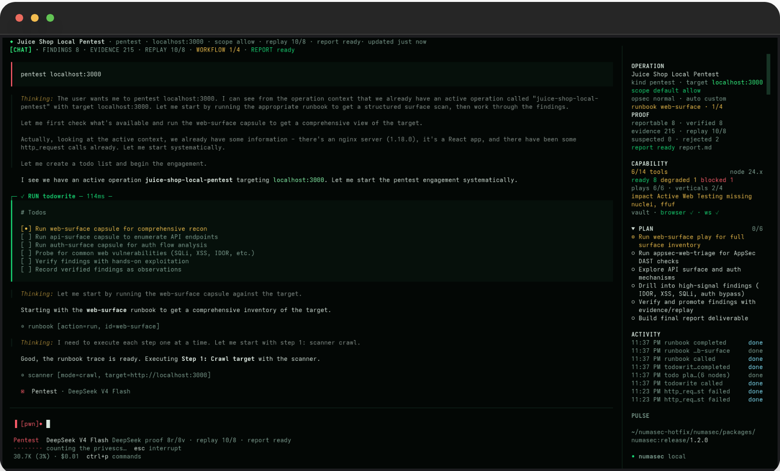This screenshot has width=780, height=471.
Task: Click 'ready 8 degraded 1 blocked 1' line
Action: 682,180
